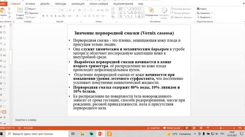Select the text box shape in gallery

[121, 9]
